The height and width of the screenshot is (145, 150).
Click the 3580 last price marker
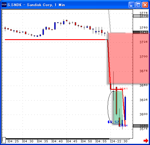click(141, 126)
